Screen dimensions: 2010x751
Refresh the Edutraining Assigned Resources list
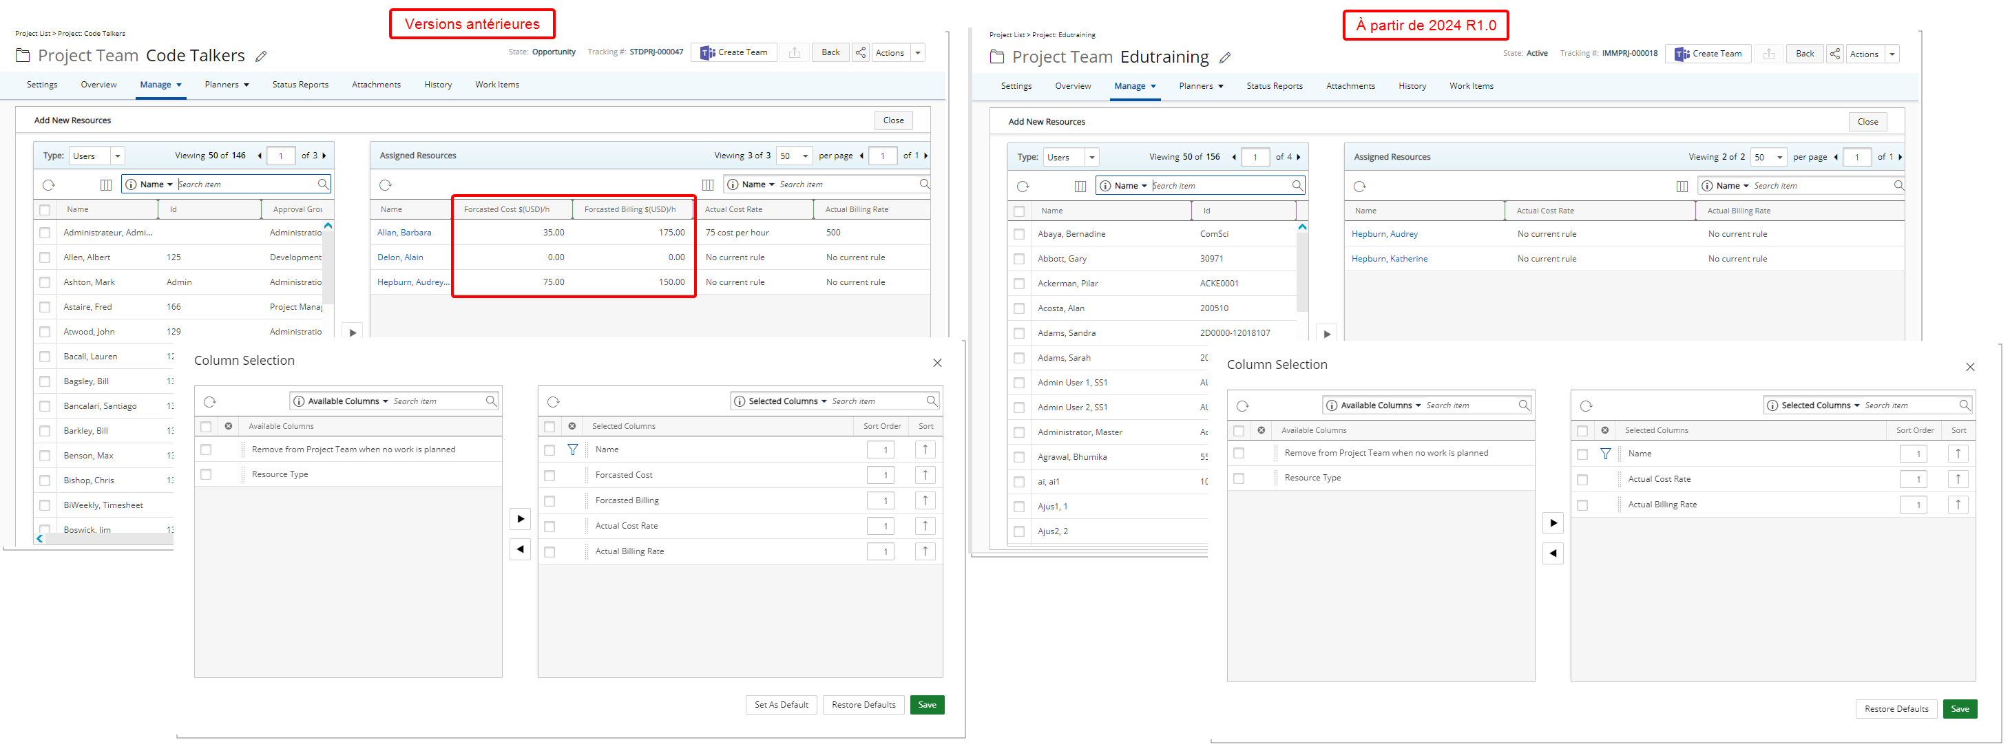click(1359, 187)
